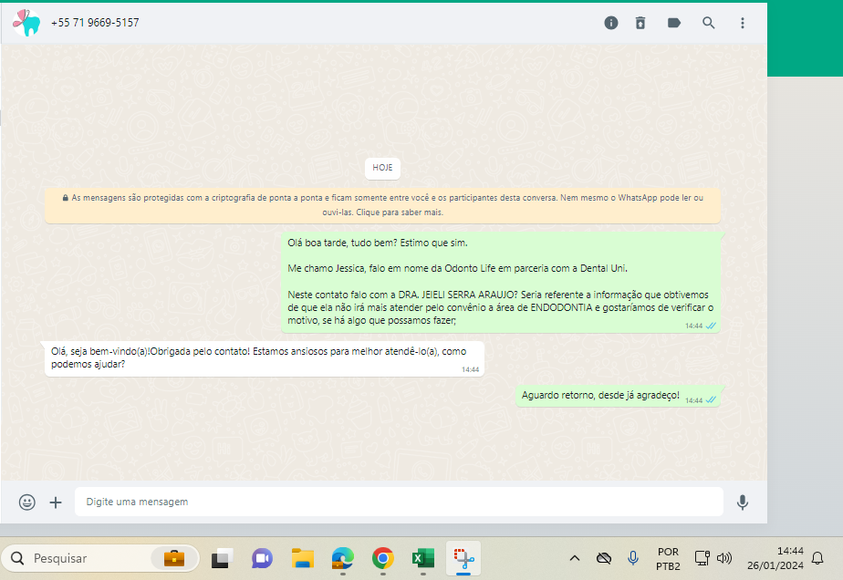This screenshot has width=843, height=580.
Task: Click the contact's tooth profile picture
Action: [x=26, y=23]
